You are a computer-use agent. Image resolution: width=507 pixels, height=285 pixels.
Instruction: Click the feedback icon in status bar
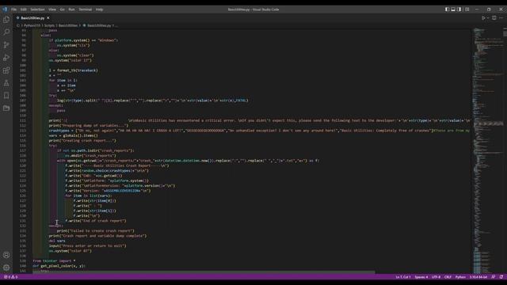[494, 277]
